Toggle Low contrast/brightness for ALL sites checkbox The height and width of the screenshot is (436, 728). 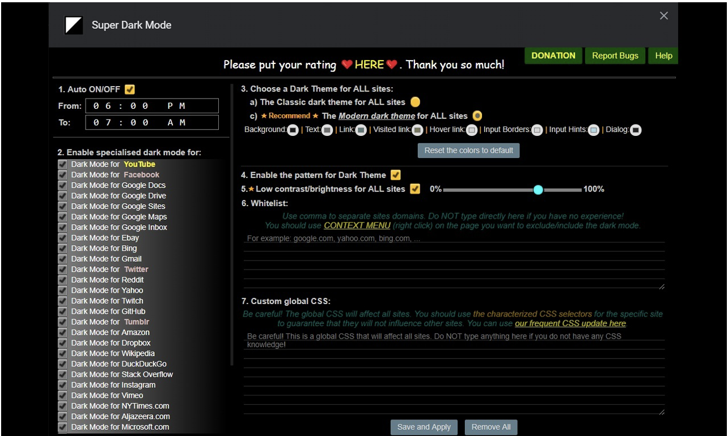415,189
